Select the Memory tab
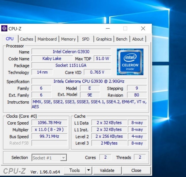The image size is (186, 177). click(68, 39)
